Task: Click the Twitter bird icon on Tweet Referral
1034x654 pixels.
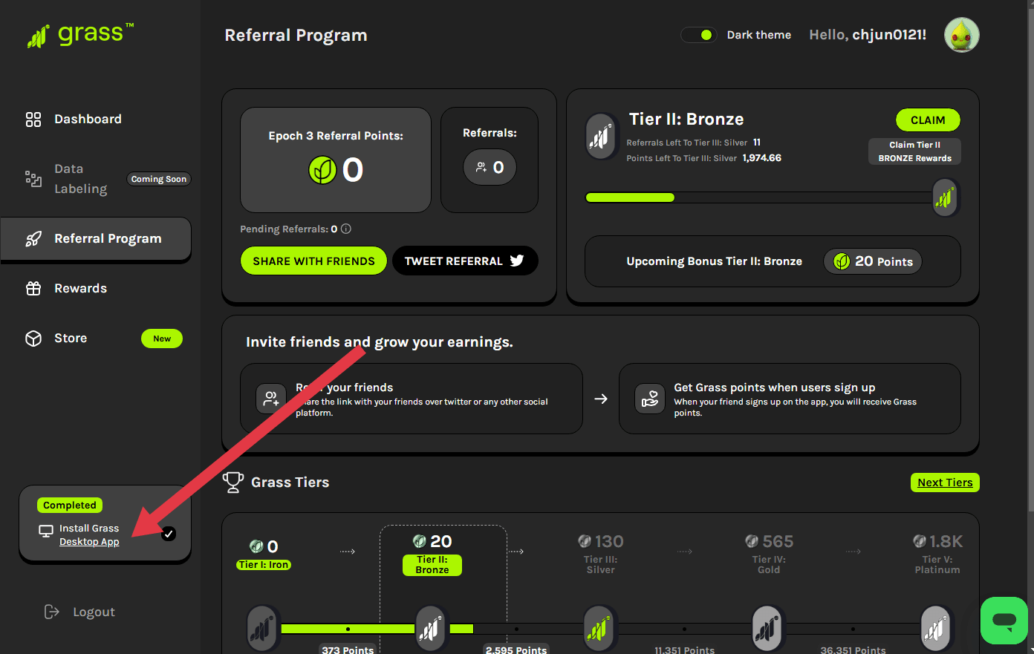Action: tap(517, 261)
